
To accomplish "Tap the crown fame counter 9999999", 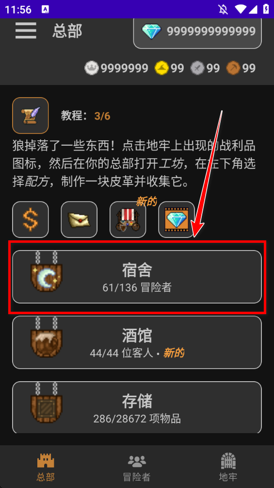I will (116, 68).
